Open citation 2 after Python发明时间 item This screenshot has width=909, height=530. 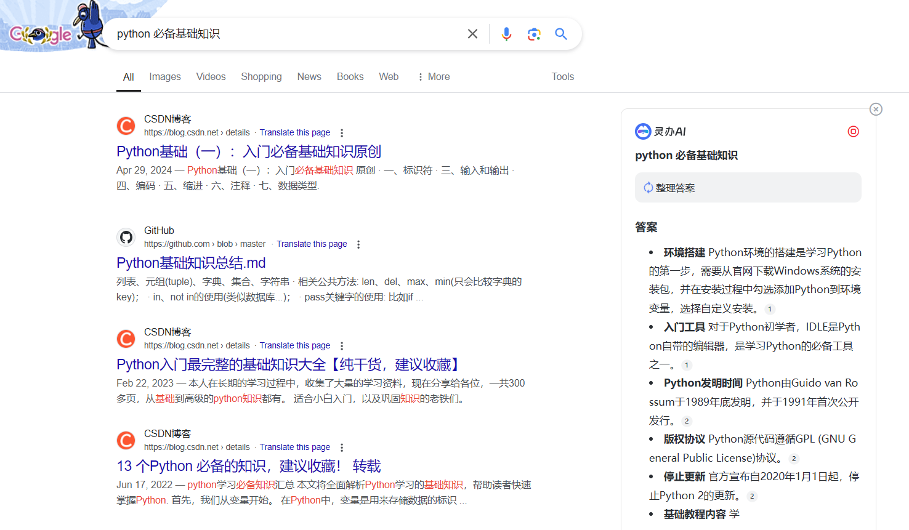[x=687, y=421]
